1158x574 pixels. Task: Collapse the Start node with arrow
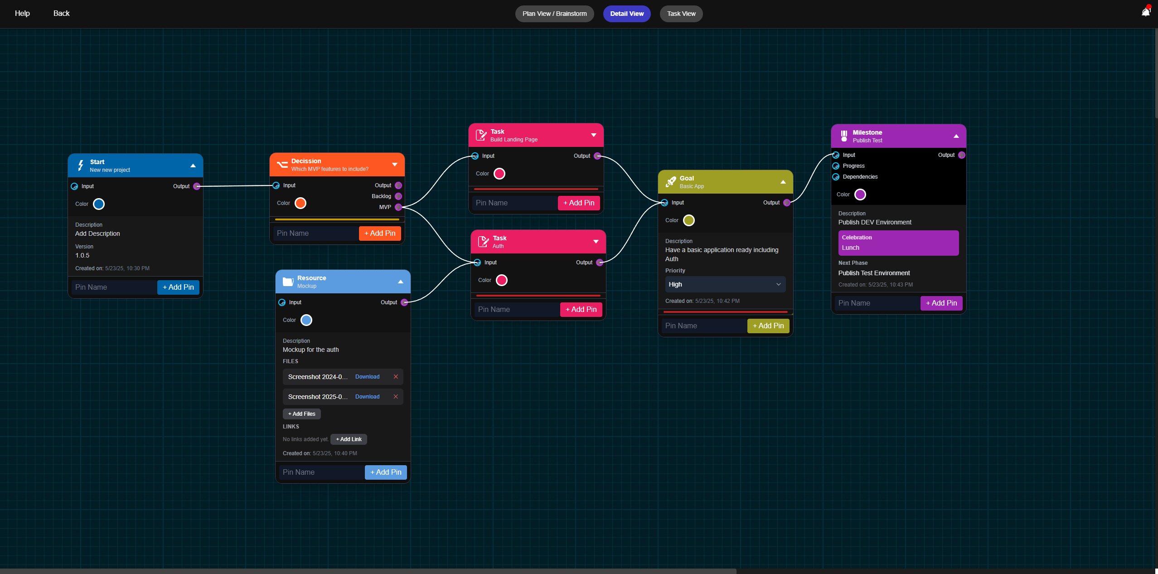193,165
